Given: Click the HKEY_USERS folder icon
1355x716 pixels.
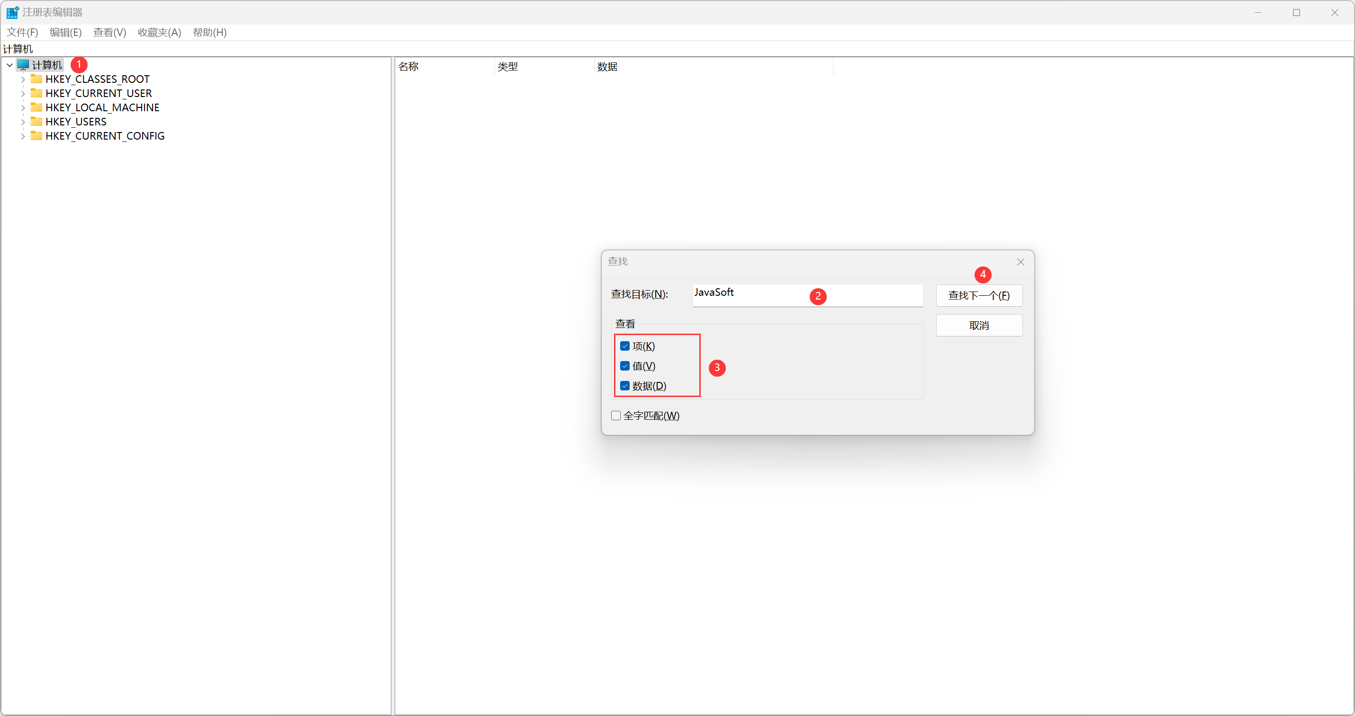Looking at the screenshot, I should click(36, 122).
